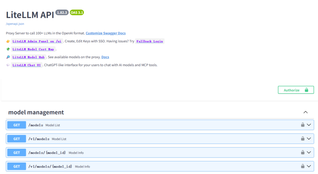This screenshot has height=174, width=318.
Task: Open the LiteLLM Model Cost Map link
Action: pos(33,49)
